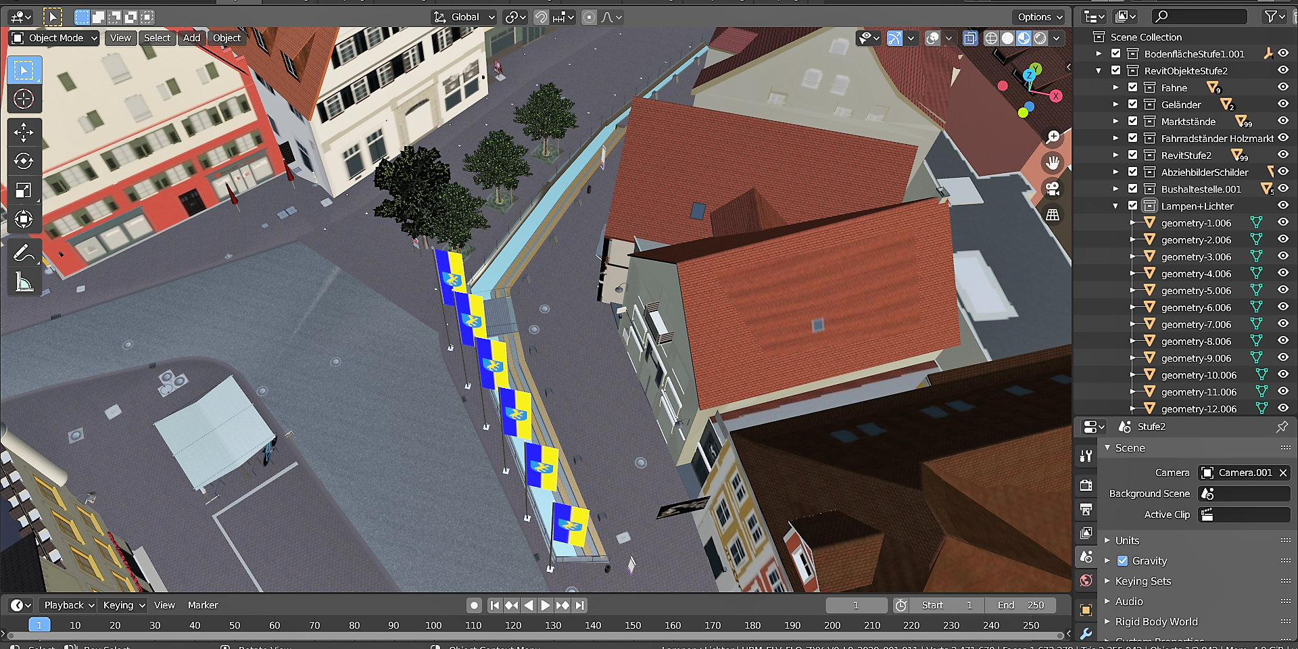The height and width of the screenshot is (649, 1298).
Task: Switch to rendered shading
Action: coord(1040,38)
